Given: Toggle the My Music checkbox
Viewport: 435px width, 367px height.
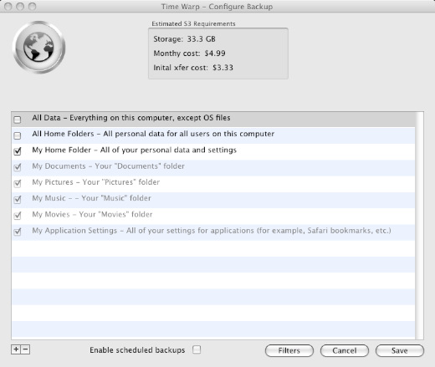Looking at the screenshot, I should (x=18, y=200).
